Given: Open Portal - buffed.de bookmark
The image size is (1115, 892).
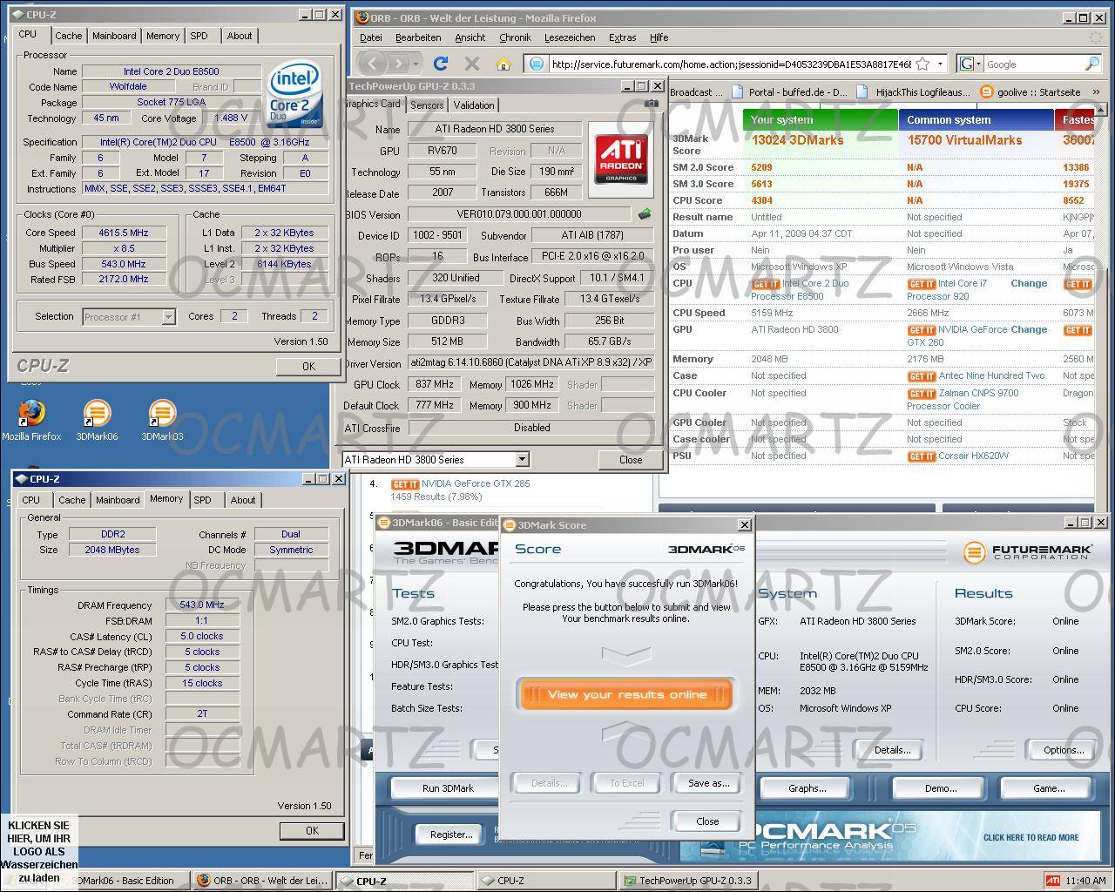Looking at the screenshot, I should coord(789,91).
